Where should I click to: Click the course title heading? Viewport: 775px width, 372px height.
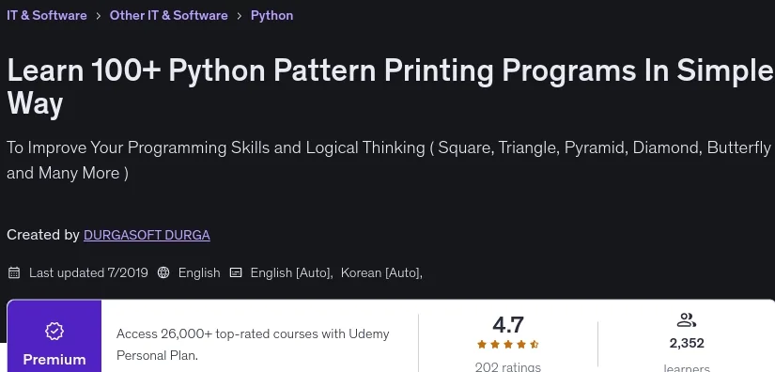click(x=390, y=87)
